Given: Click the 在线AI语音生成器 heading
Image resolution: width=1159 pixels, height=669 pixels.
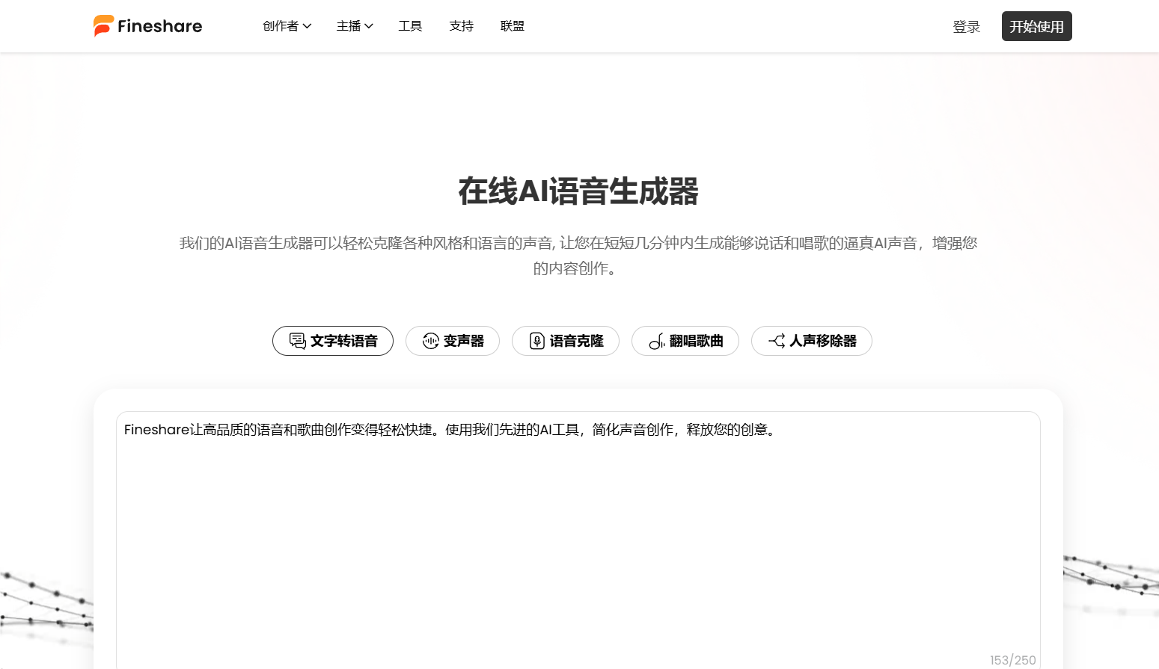Looking at the screenshot, I should click(x=578, y=191).
